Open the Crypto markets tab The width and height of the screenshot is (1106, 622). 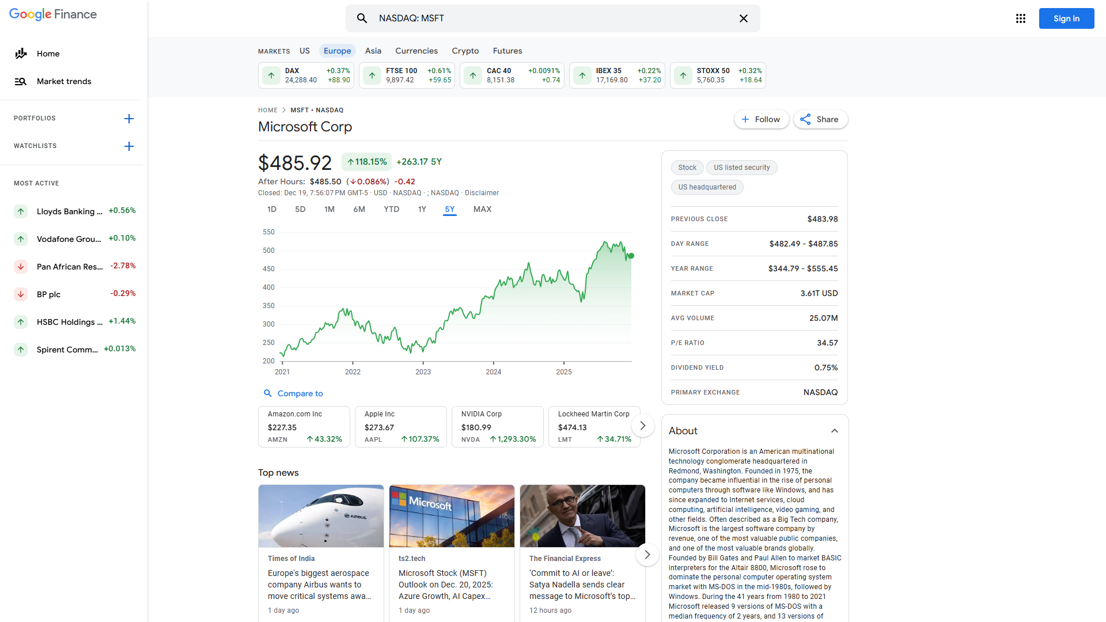465,51
